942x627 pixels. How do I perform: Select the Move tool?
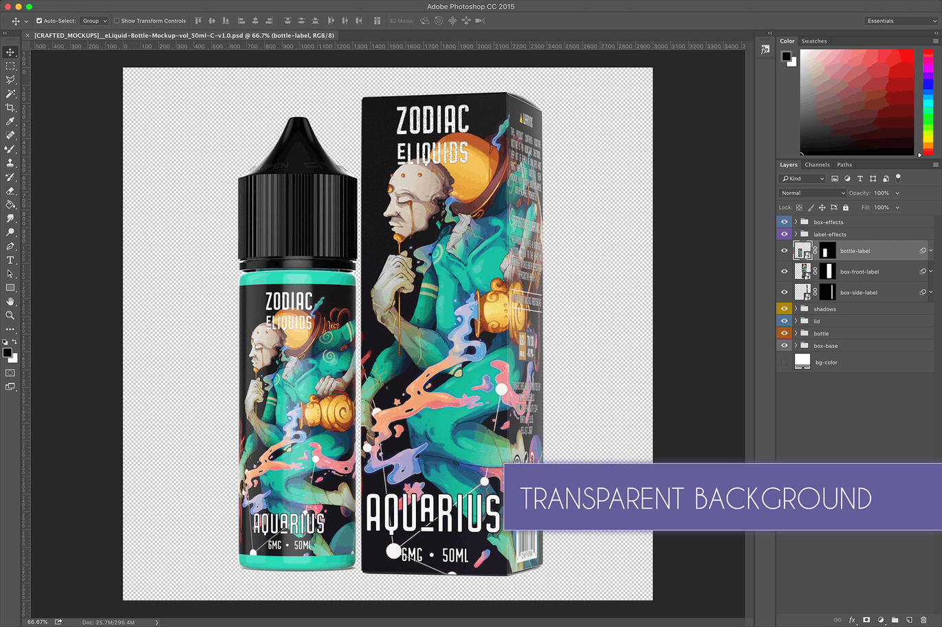[10, 52]
